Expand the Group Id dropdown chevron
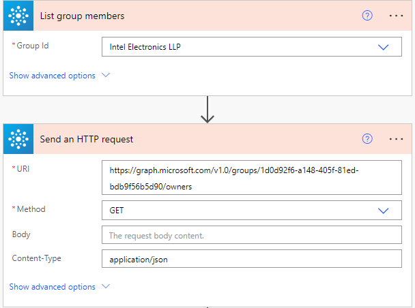The width and height of the screenshot is (415, 308). [383, 47]
